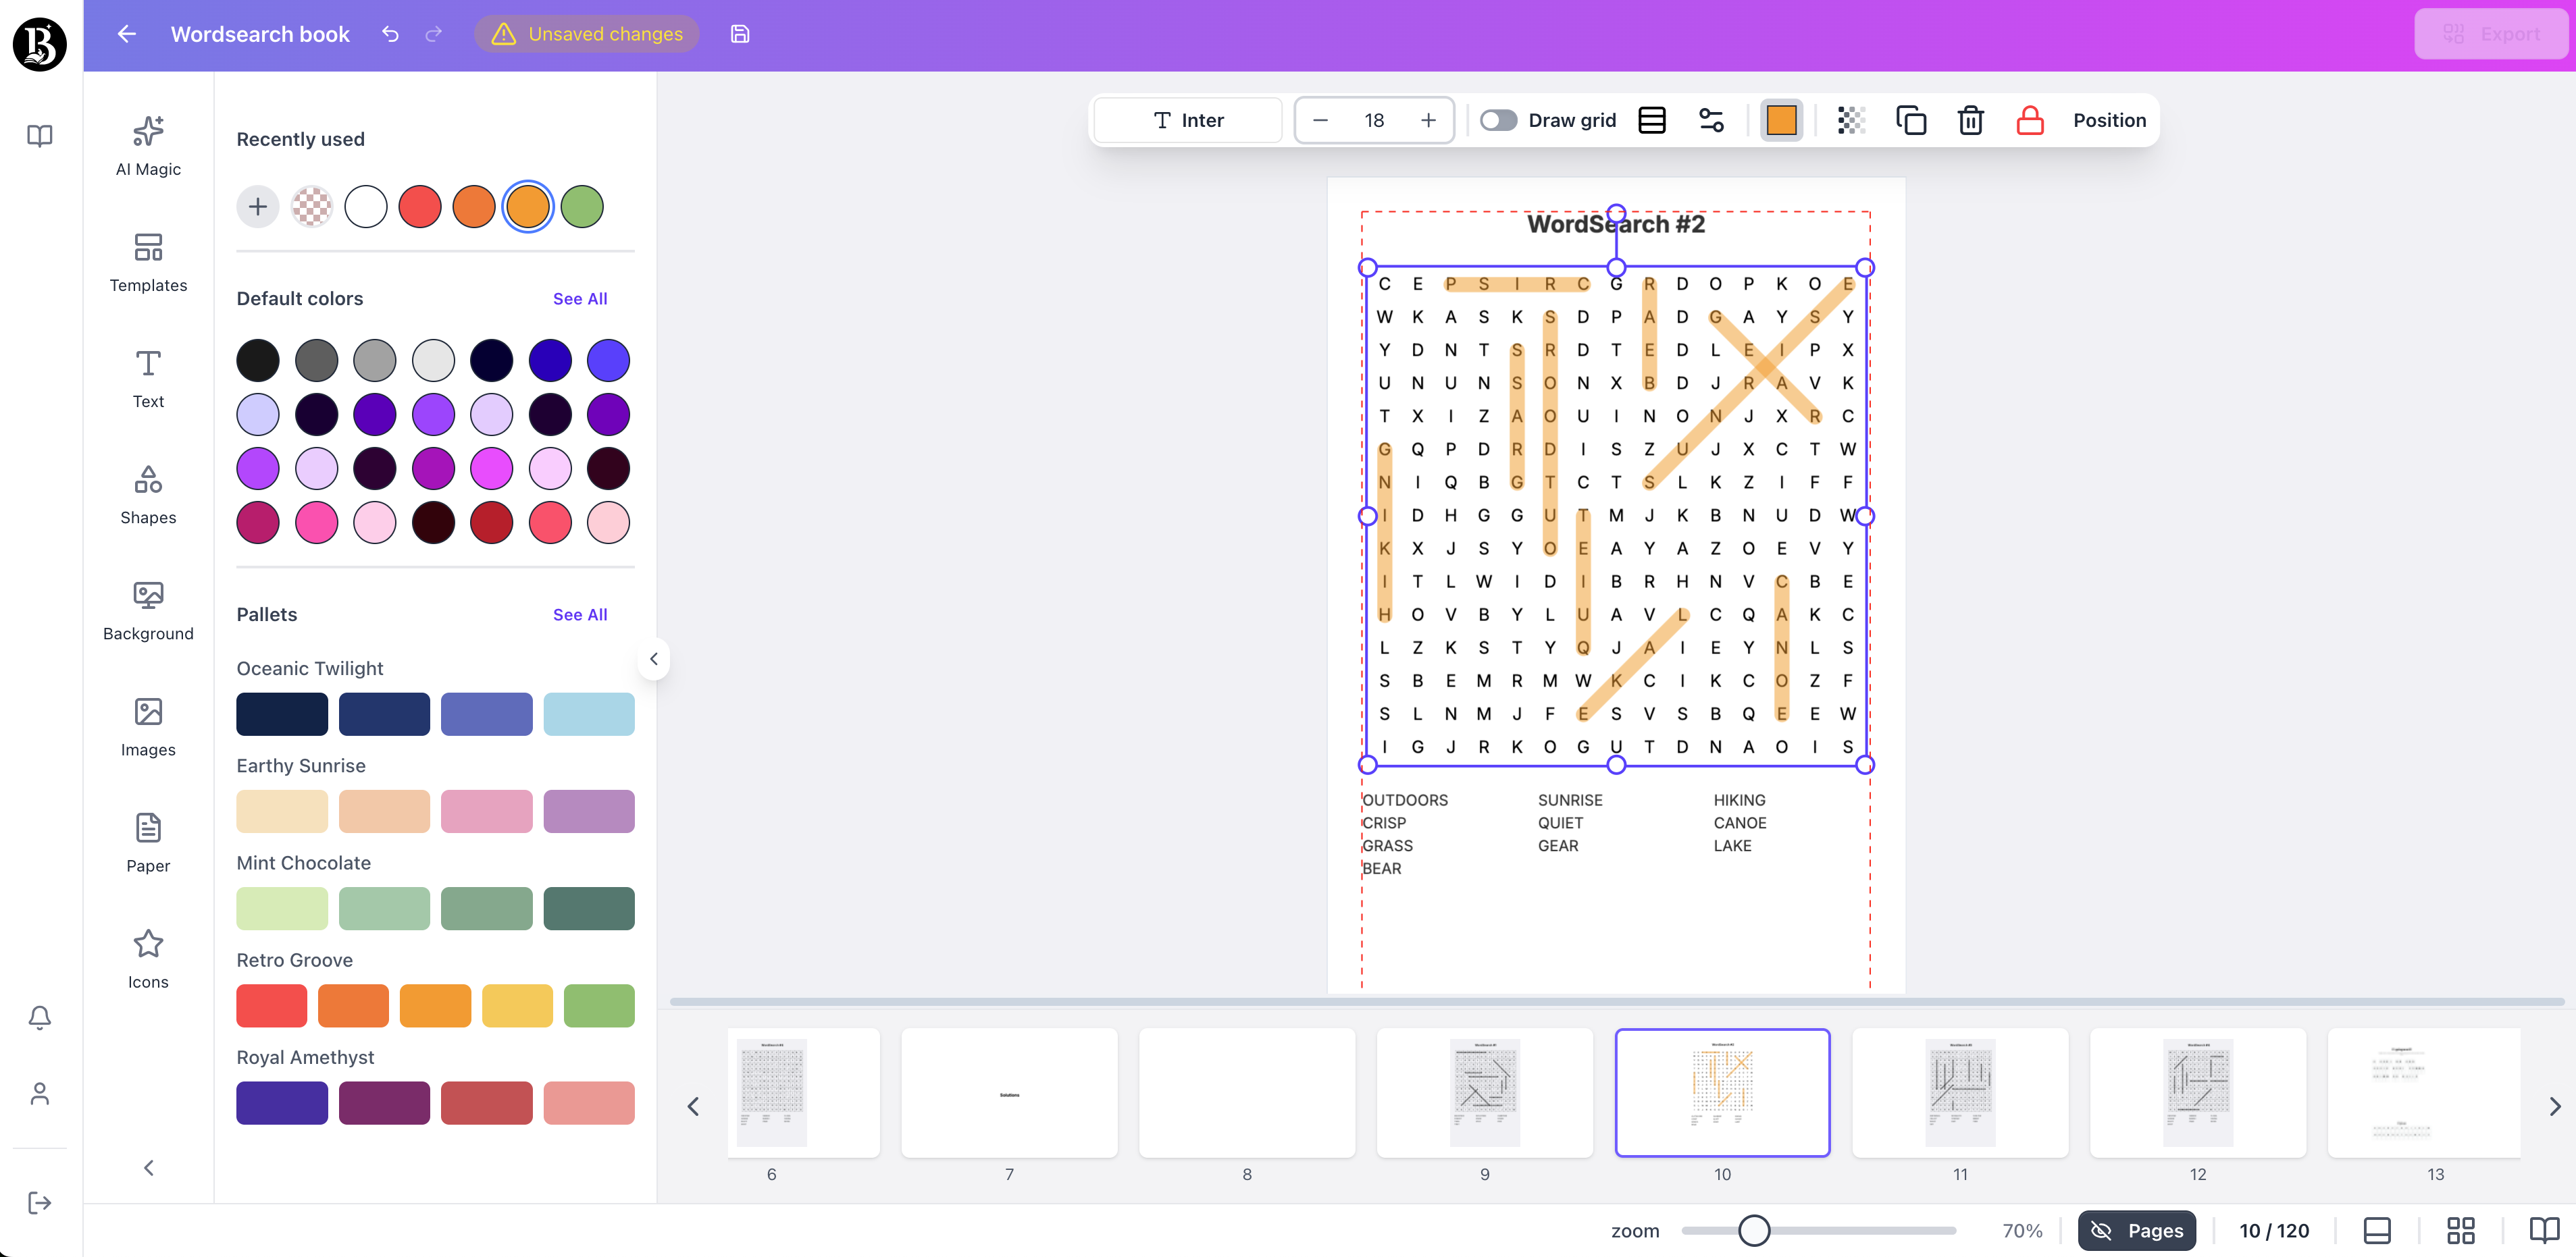Save the Wordsearch book document

[740, 33]
